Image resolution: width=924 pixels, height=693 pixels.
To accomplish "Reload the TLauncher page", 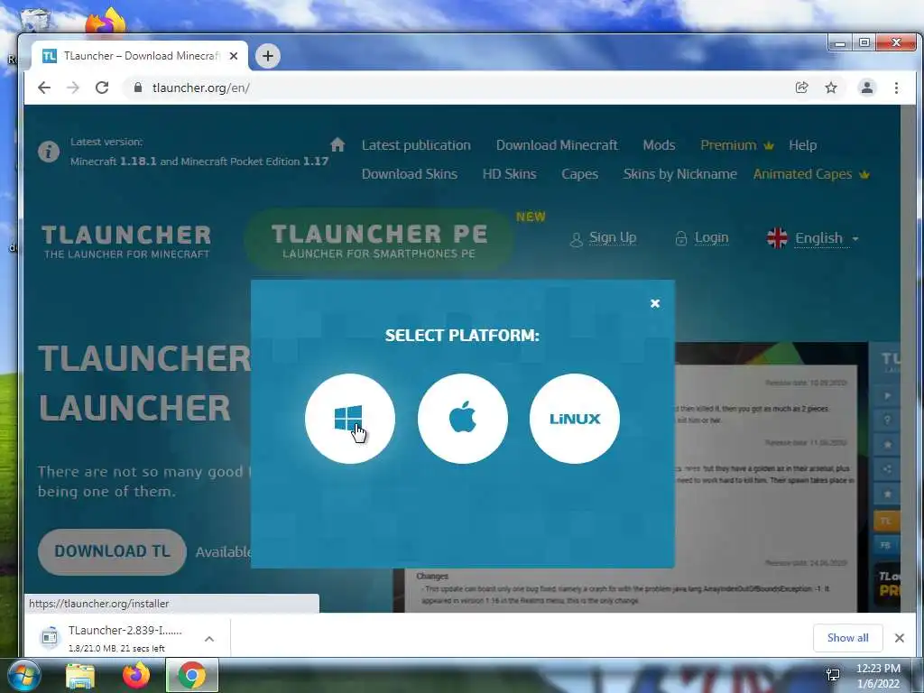I will [x=102, y=88].
